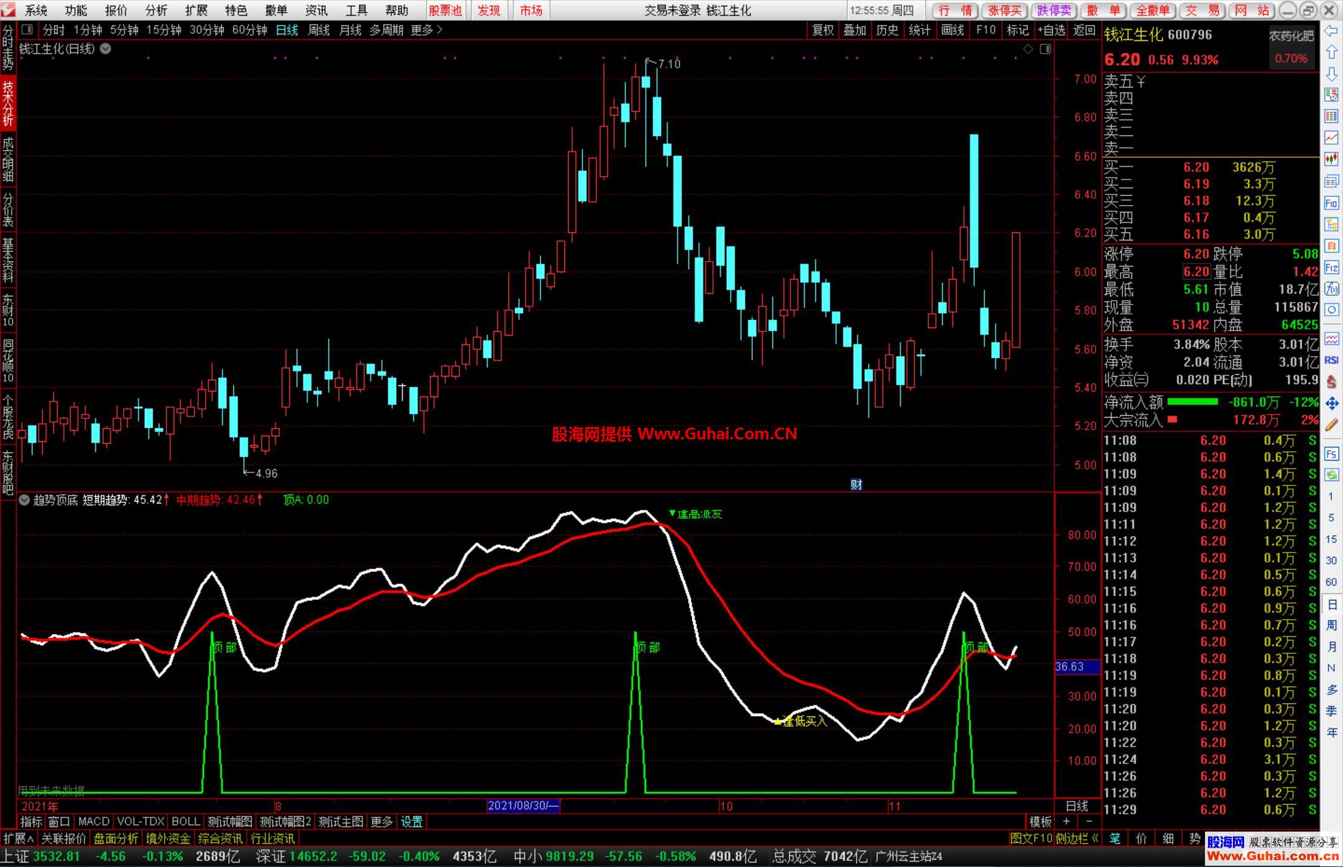1343x867 pixels.
Task: Click the orange 自 self-select icon
Action: [1331, 246]
